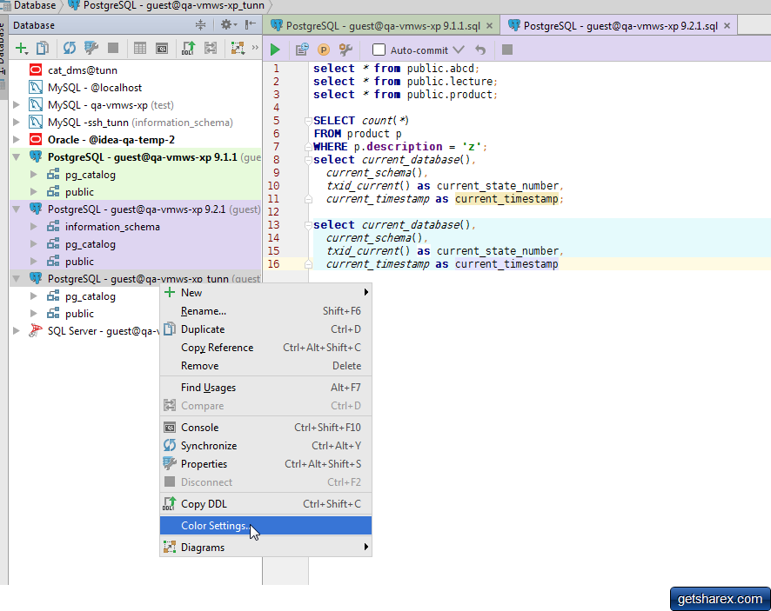Click the orange P parameters icon

point(324,50)
